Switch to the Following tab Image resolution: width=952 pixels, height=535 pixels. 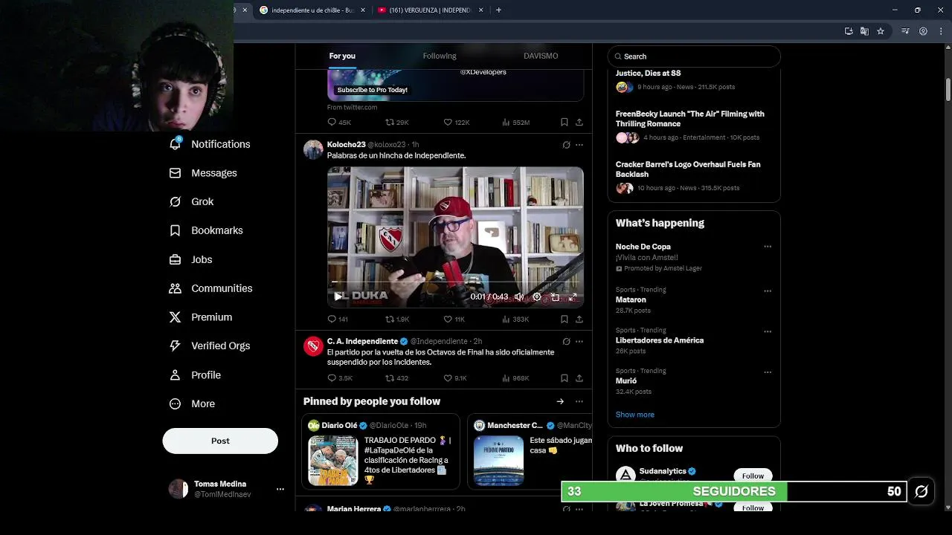[x=440, y=56]
